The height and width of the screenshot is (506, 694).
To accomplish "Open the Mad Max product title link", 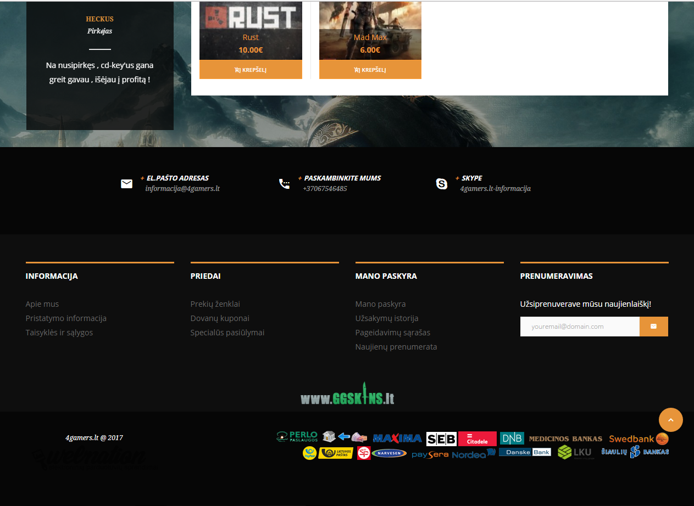I will coord(370,37).
